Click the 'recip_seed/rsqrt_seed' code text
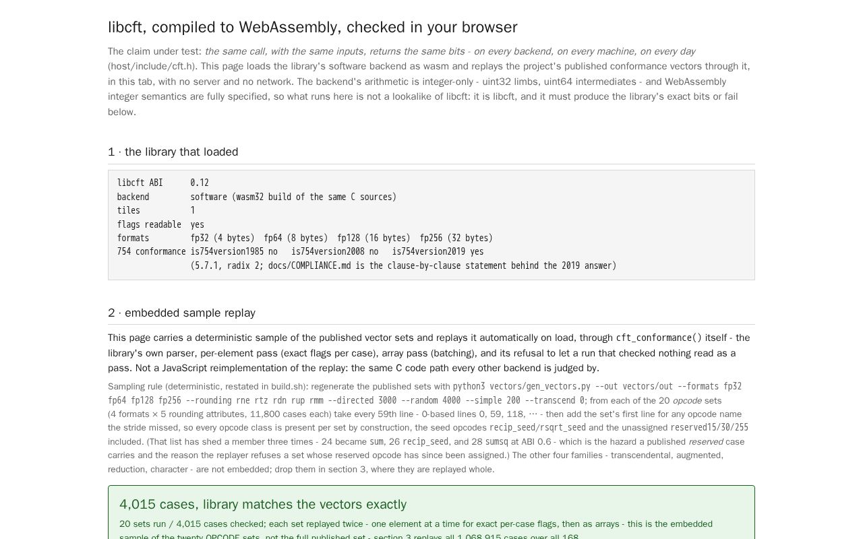Viewport: 863px width, 539px height. tap(537, 428)
